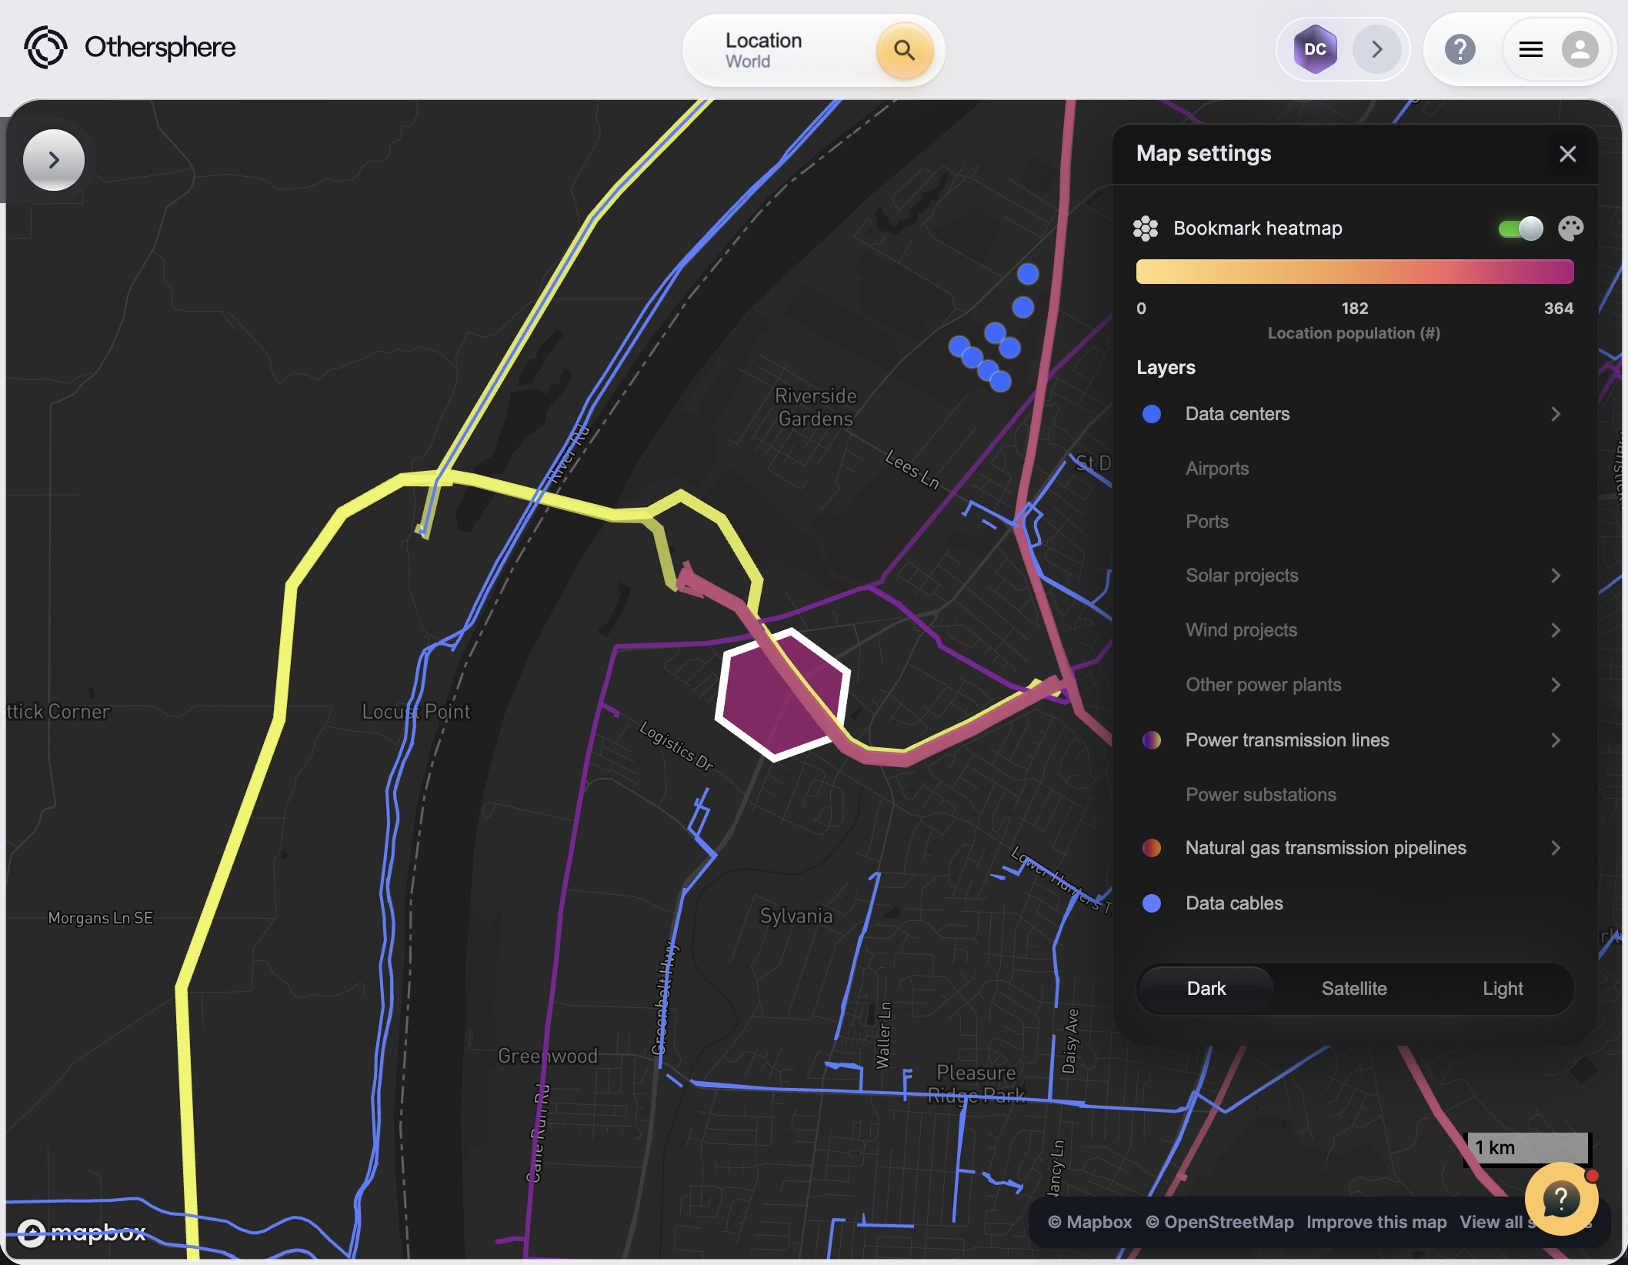The width and height of the screenshot is (1628, 1265).
Task: Switch map style to Satellite
Action: pos(1354,989)
